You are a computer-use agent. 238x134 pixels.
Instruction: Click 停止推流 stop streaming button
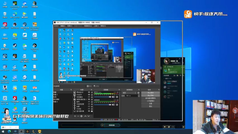point(151,93)
